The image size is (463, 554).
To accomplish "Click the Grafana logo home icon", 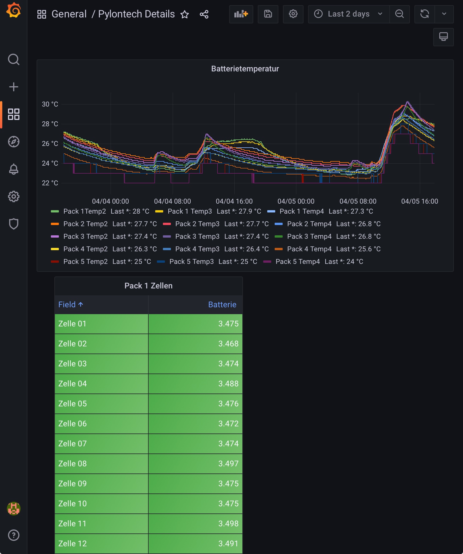I will coord(13,11).
